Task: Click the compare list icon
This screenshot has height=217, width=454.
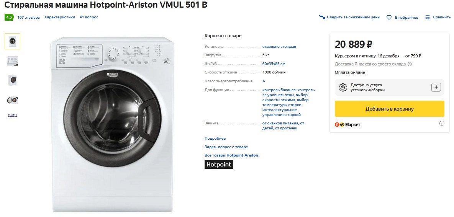Action: point(428,17)
